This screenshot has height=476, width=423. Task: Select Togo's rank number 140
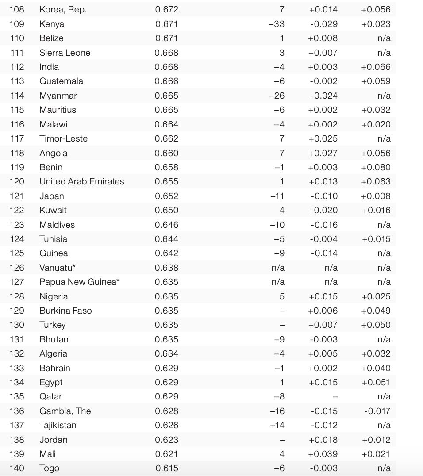coord(17,468)
